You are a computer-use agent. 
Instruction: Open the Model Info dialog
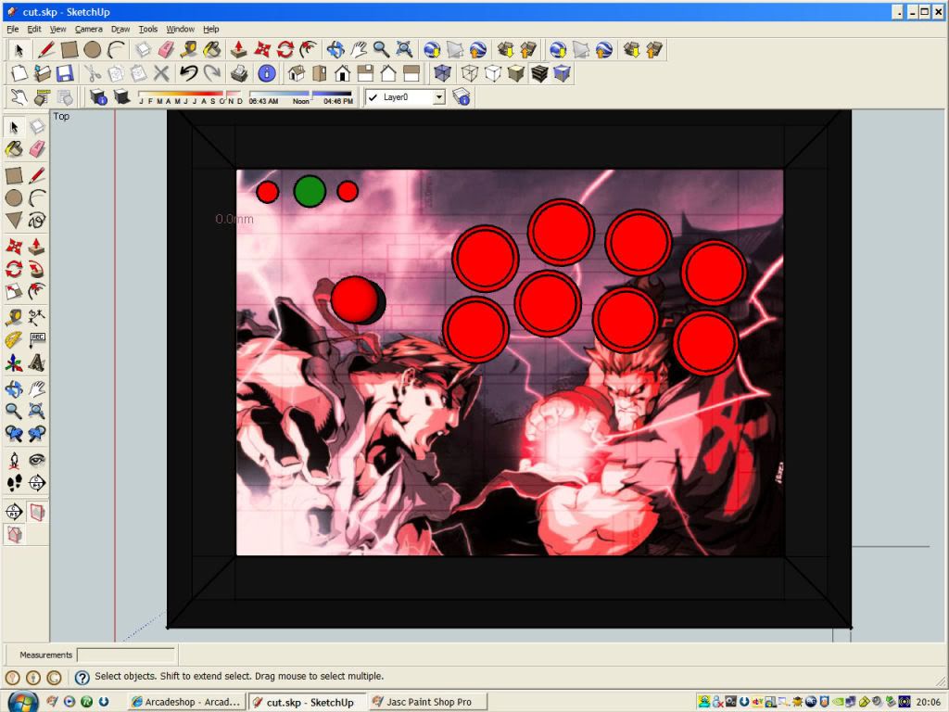pyautogui.click(x=266, y=73)
